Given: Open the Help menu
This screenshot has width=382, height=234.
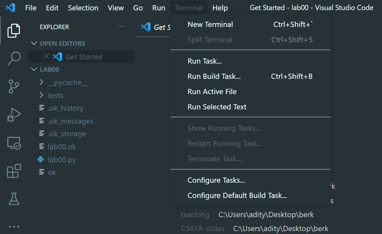Looking at the screenshot, I should (220, 7).
